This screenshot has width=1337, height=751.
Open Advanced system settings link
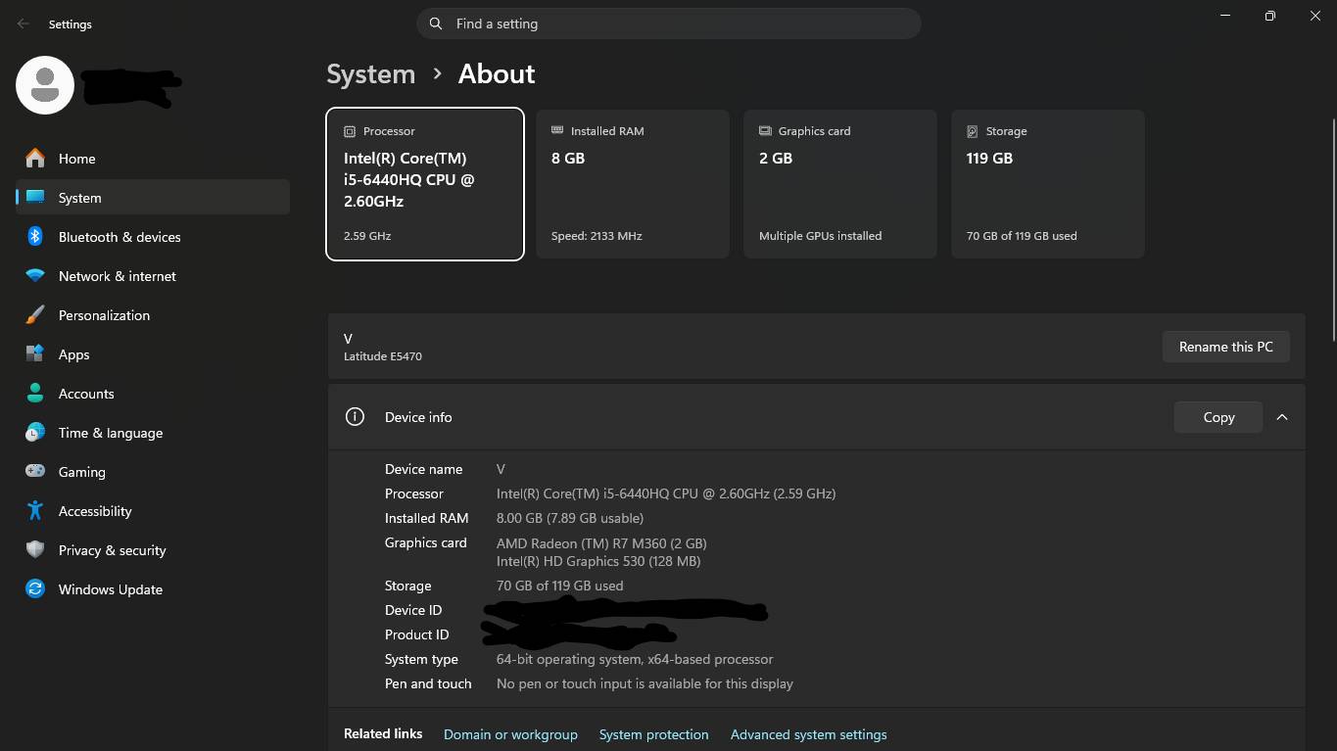808,734
